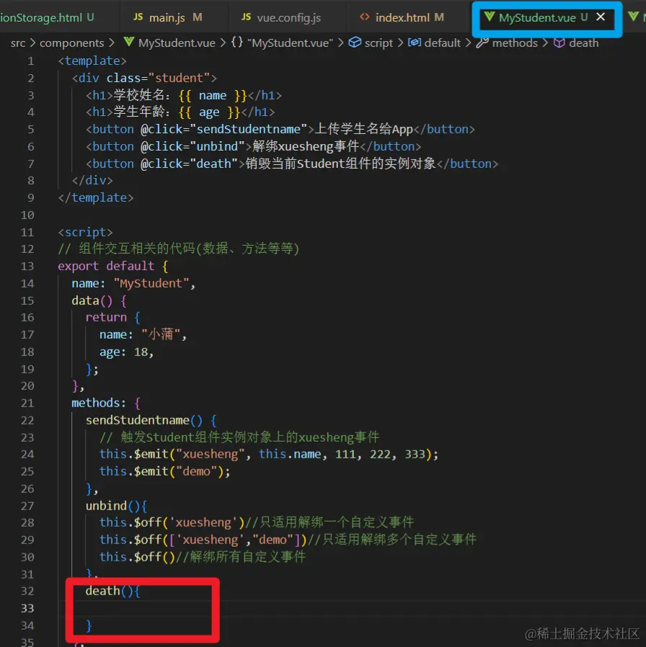Click "sendStudentname" in the @click attribute
The height and width of the screenshot is (647, 646).
point(249,130)
